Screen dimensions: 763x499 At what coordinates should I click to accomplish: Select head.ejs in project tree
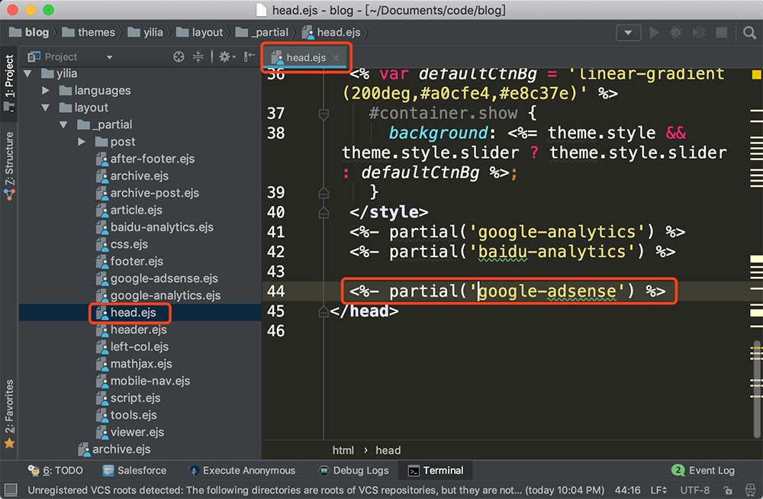126,313
